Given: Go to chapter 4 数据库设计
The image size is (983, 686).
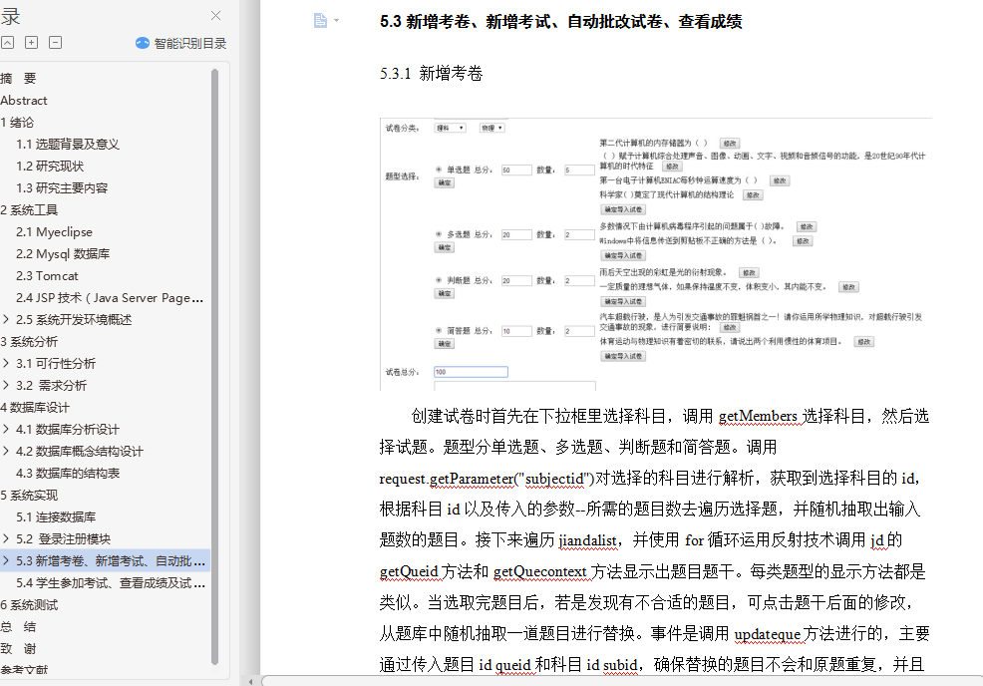Looking at the screenshot, I should pyautogui.click(x=35, y=408).
